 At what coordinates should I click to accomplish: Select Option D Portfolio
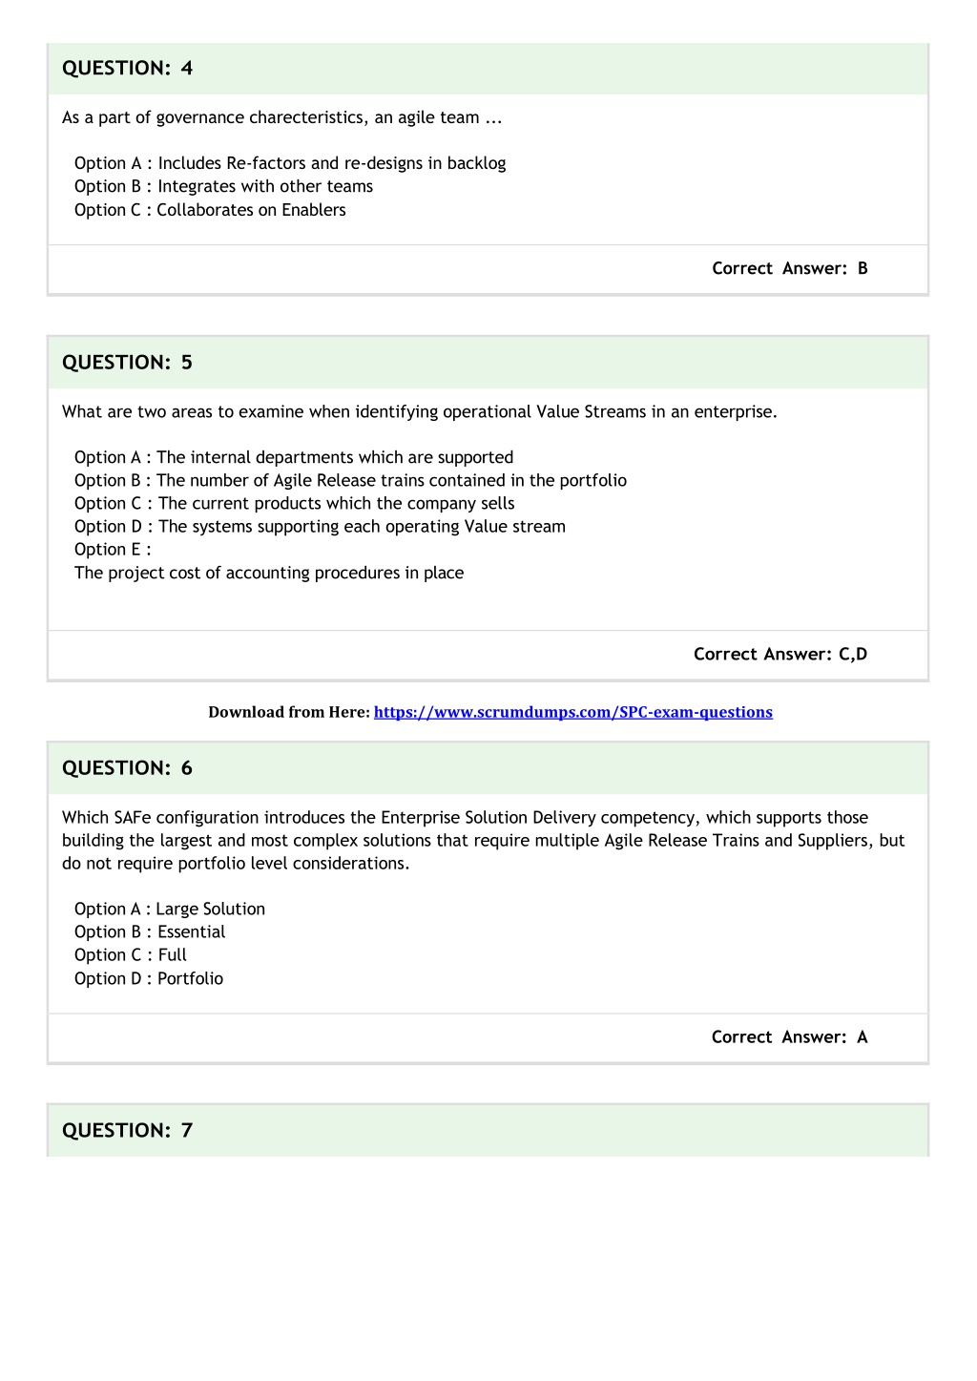point(149,978)
